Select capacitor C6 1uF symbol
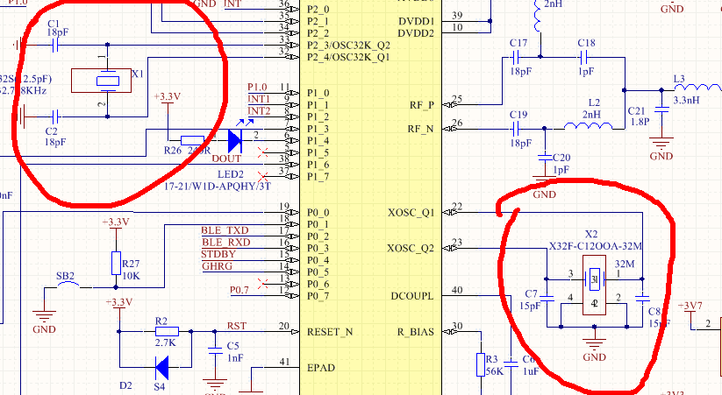Viewport: 722px width, 395px height. tap(511, 363)
